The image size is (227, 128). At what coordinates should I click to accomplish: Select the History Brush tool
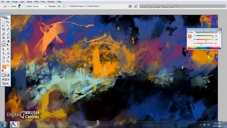pyautogui.click(x=8, y=38)
